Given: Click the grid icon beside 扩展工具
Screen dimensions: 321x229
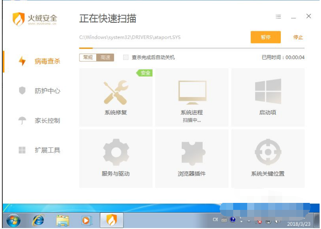Looking at the screenshot, I should tap(22, 150).
